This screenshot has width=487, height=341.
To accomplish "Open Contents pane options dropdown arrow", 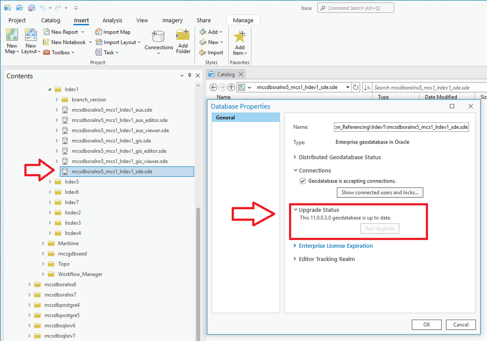I will (182, 76).
